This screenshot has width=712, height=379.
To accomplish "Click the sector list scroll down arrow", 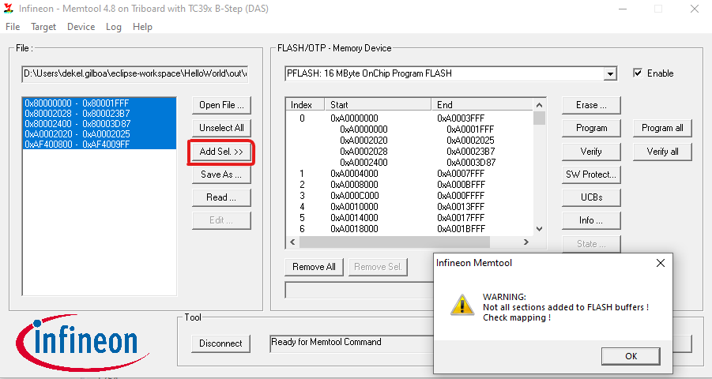I will click(539, 229).
